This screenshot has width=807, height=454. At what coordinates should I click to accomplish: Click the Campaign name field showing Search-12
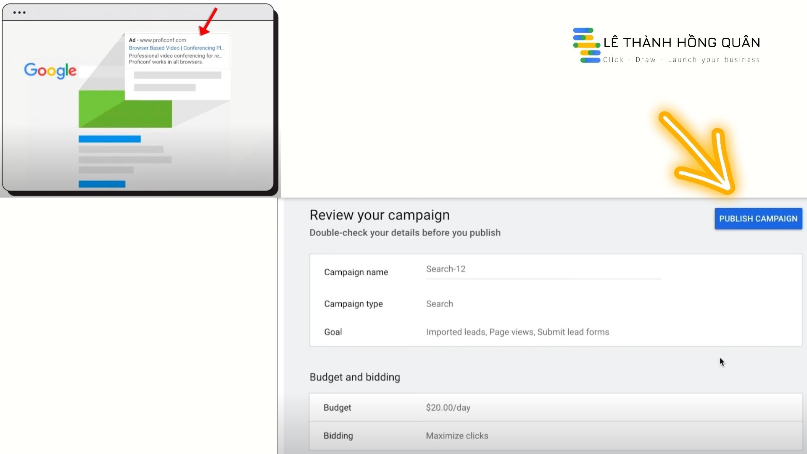coord(542,269)
